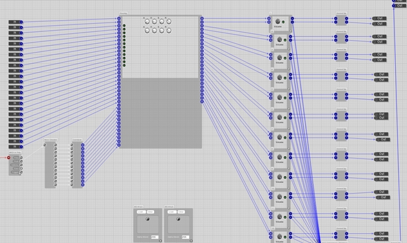
Task: Click the top-left input connector of the large module
Action: pos(119,18)
